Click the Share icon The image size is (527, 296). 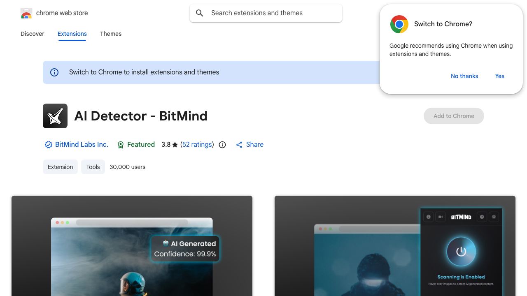point(239,145)
